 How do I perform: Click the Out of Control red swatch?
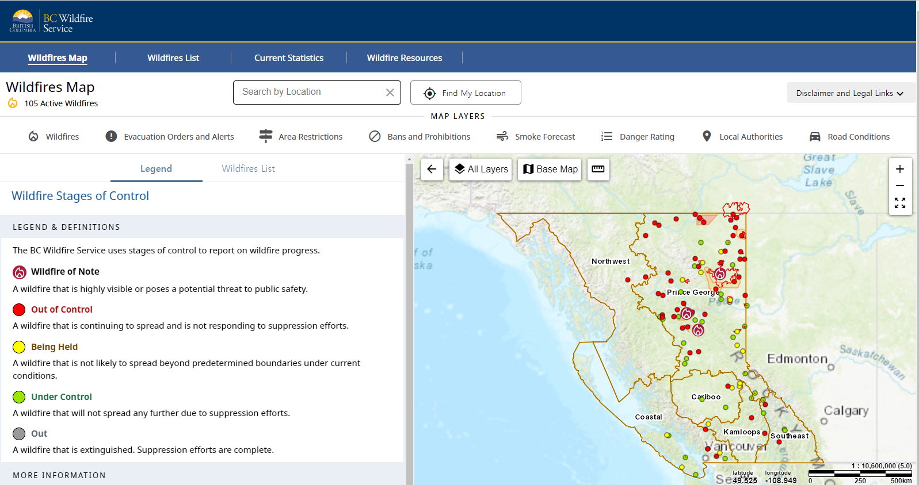tap(19, 310)
